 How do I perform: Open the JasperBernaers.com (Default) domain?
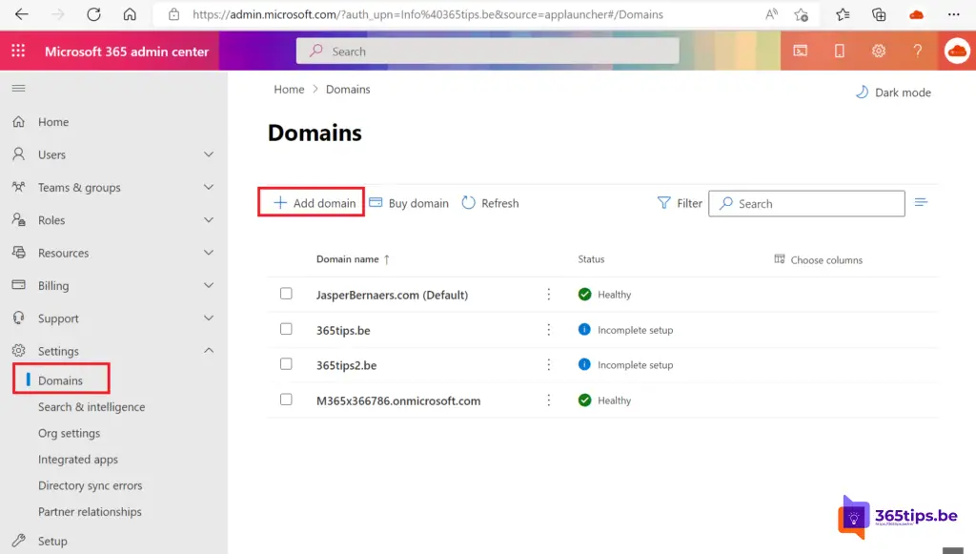coord(392,295)
